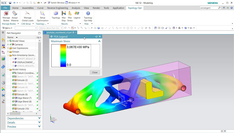The height and width of the screenshot is (133, 234).
Task: Click the Assembly Navigator sidebar icon
Action: click(3, 40)
